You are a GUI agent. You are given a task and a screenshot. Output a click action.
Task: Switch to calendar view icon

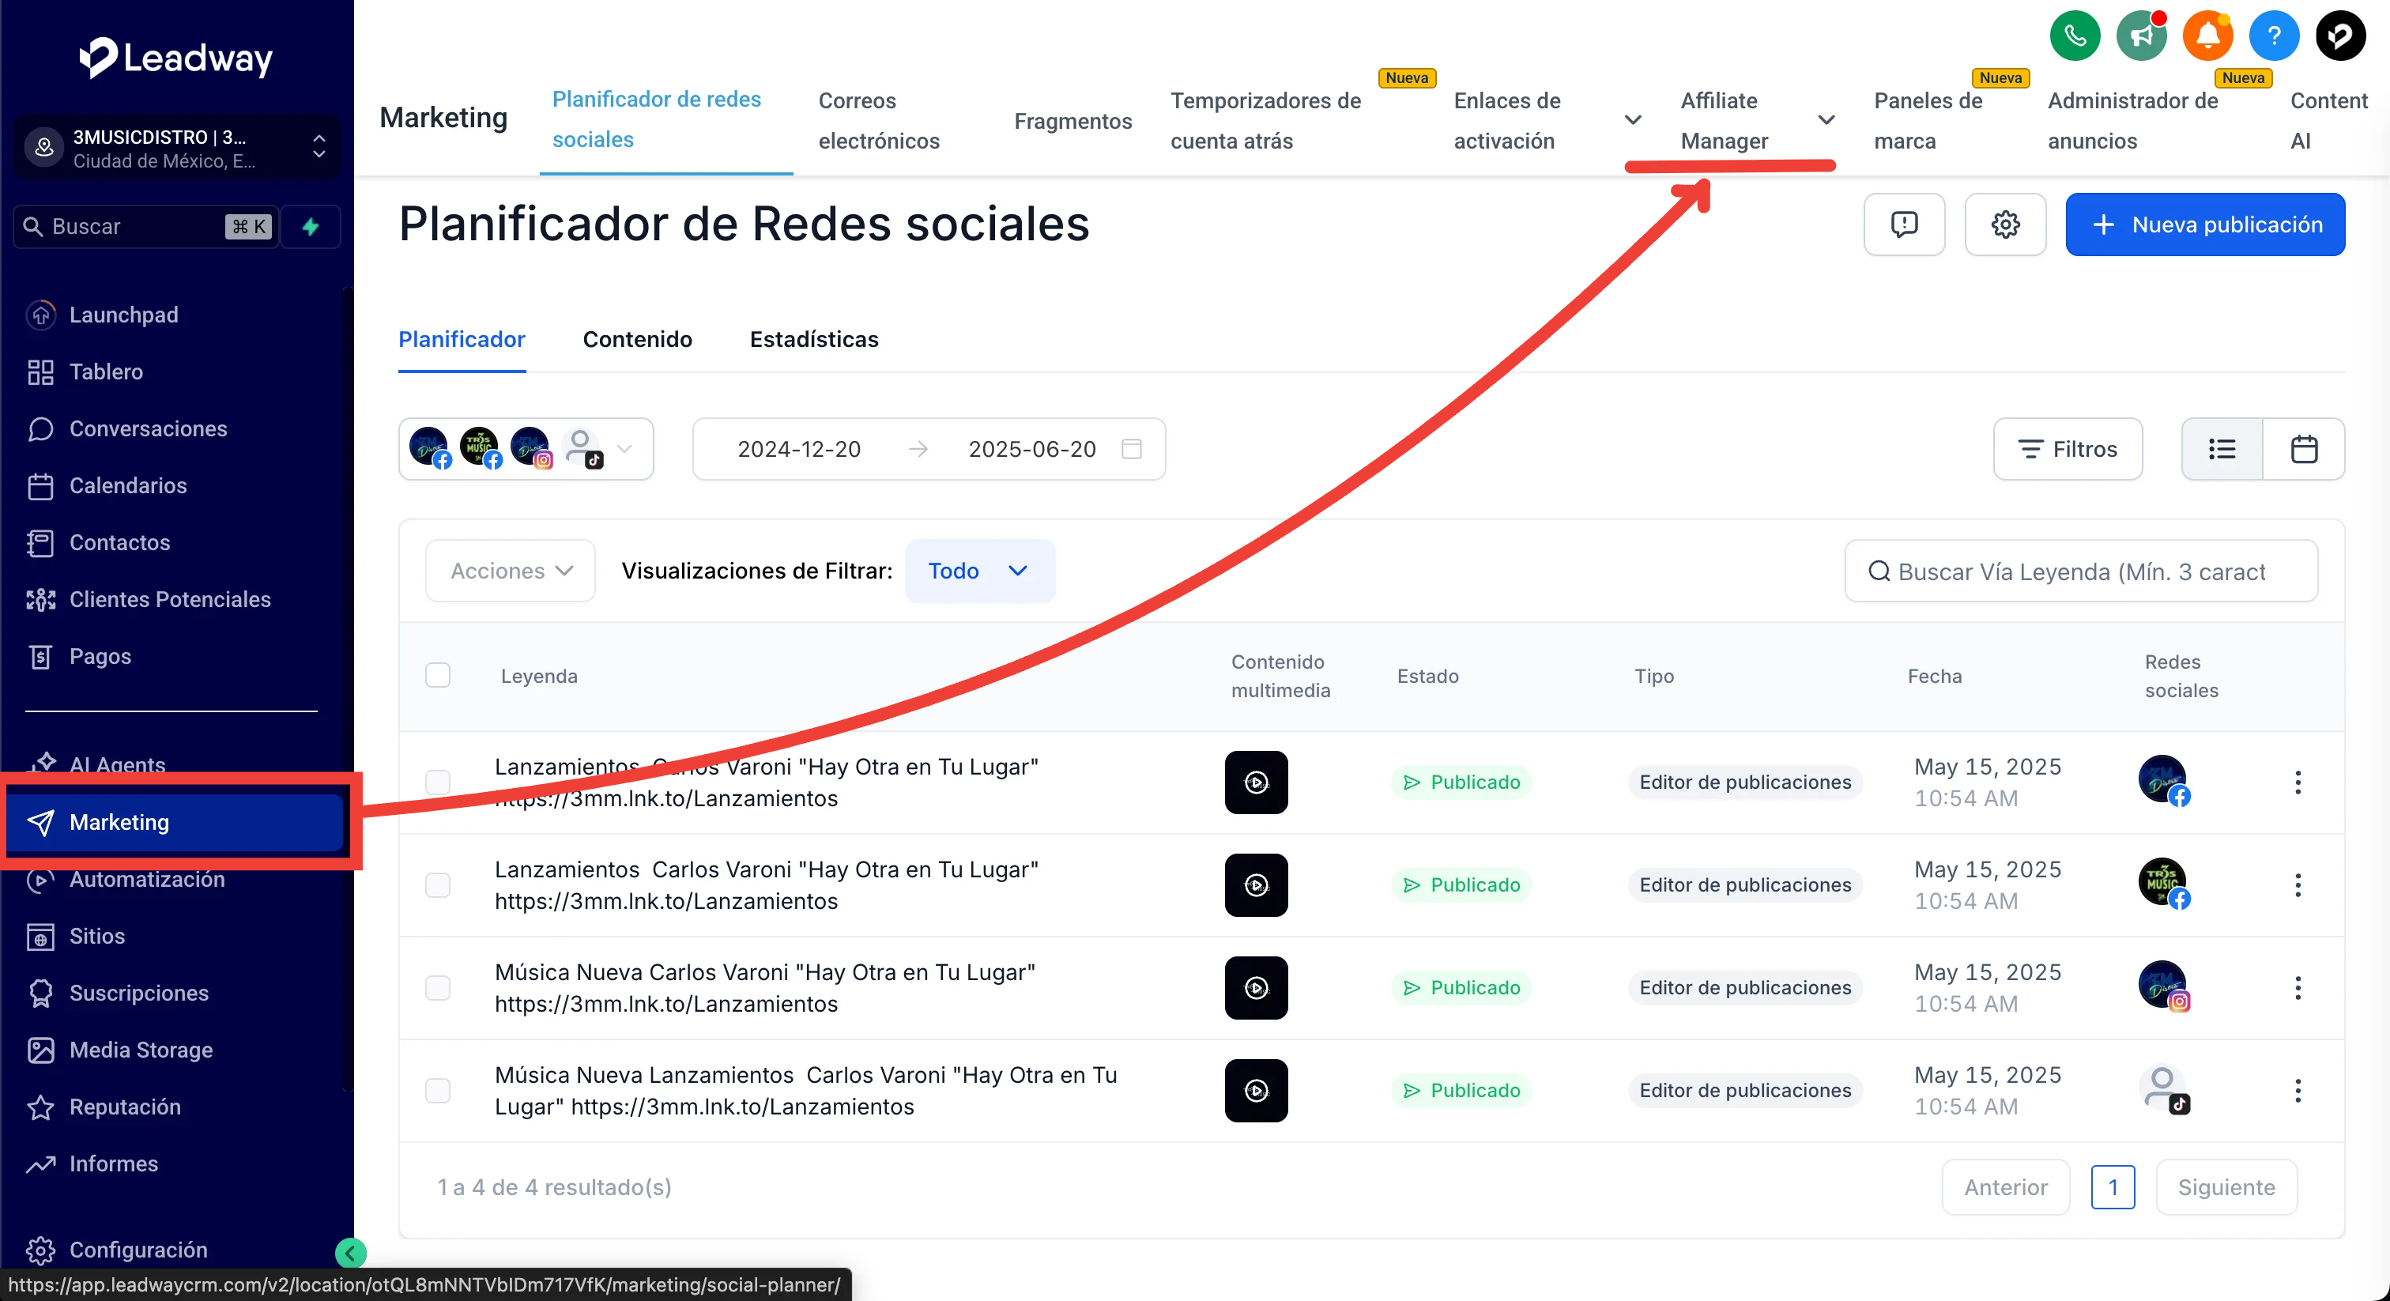(2304, 449)
